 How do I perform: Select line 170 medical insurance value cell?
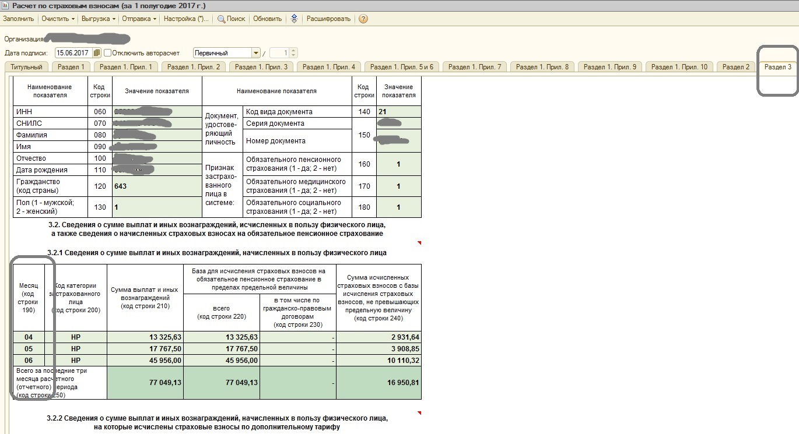click(x=398, y=186)
